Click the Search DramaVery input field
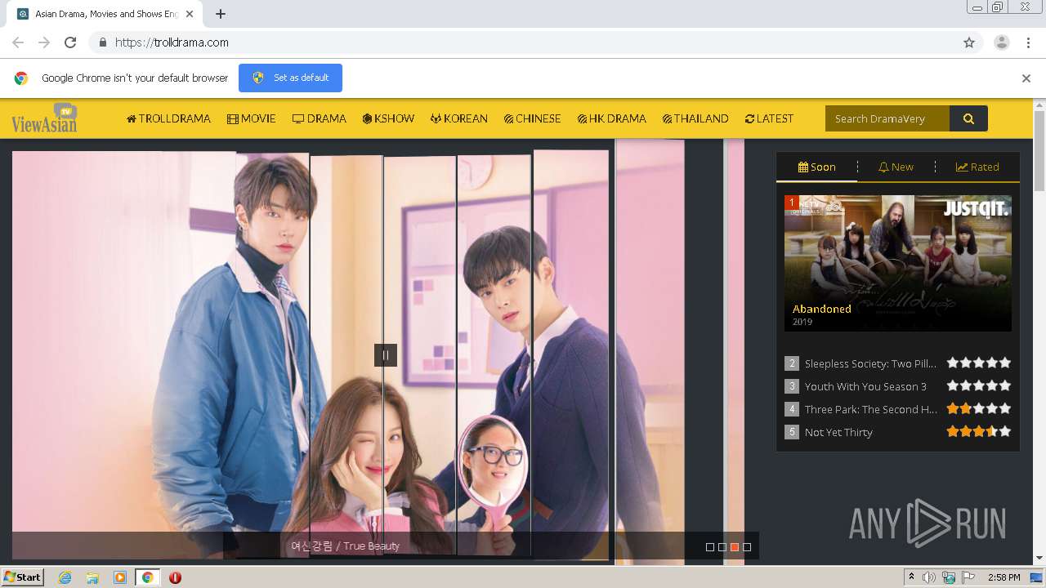The image size is (1046, 588). pyautogui.click(x=887, y=118)
